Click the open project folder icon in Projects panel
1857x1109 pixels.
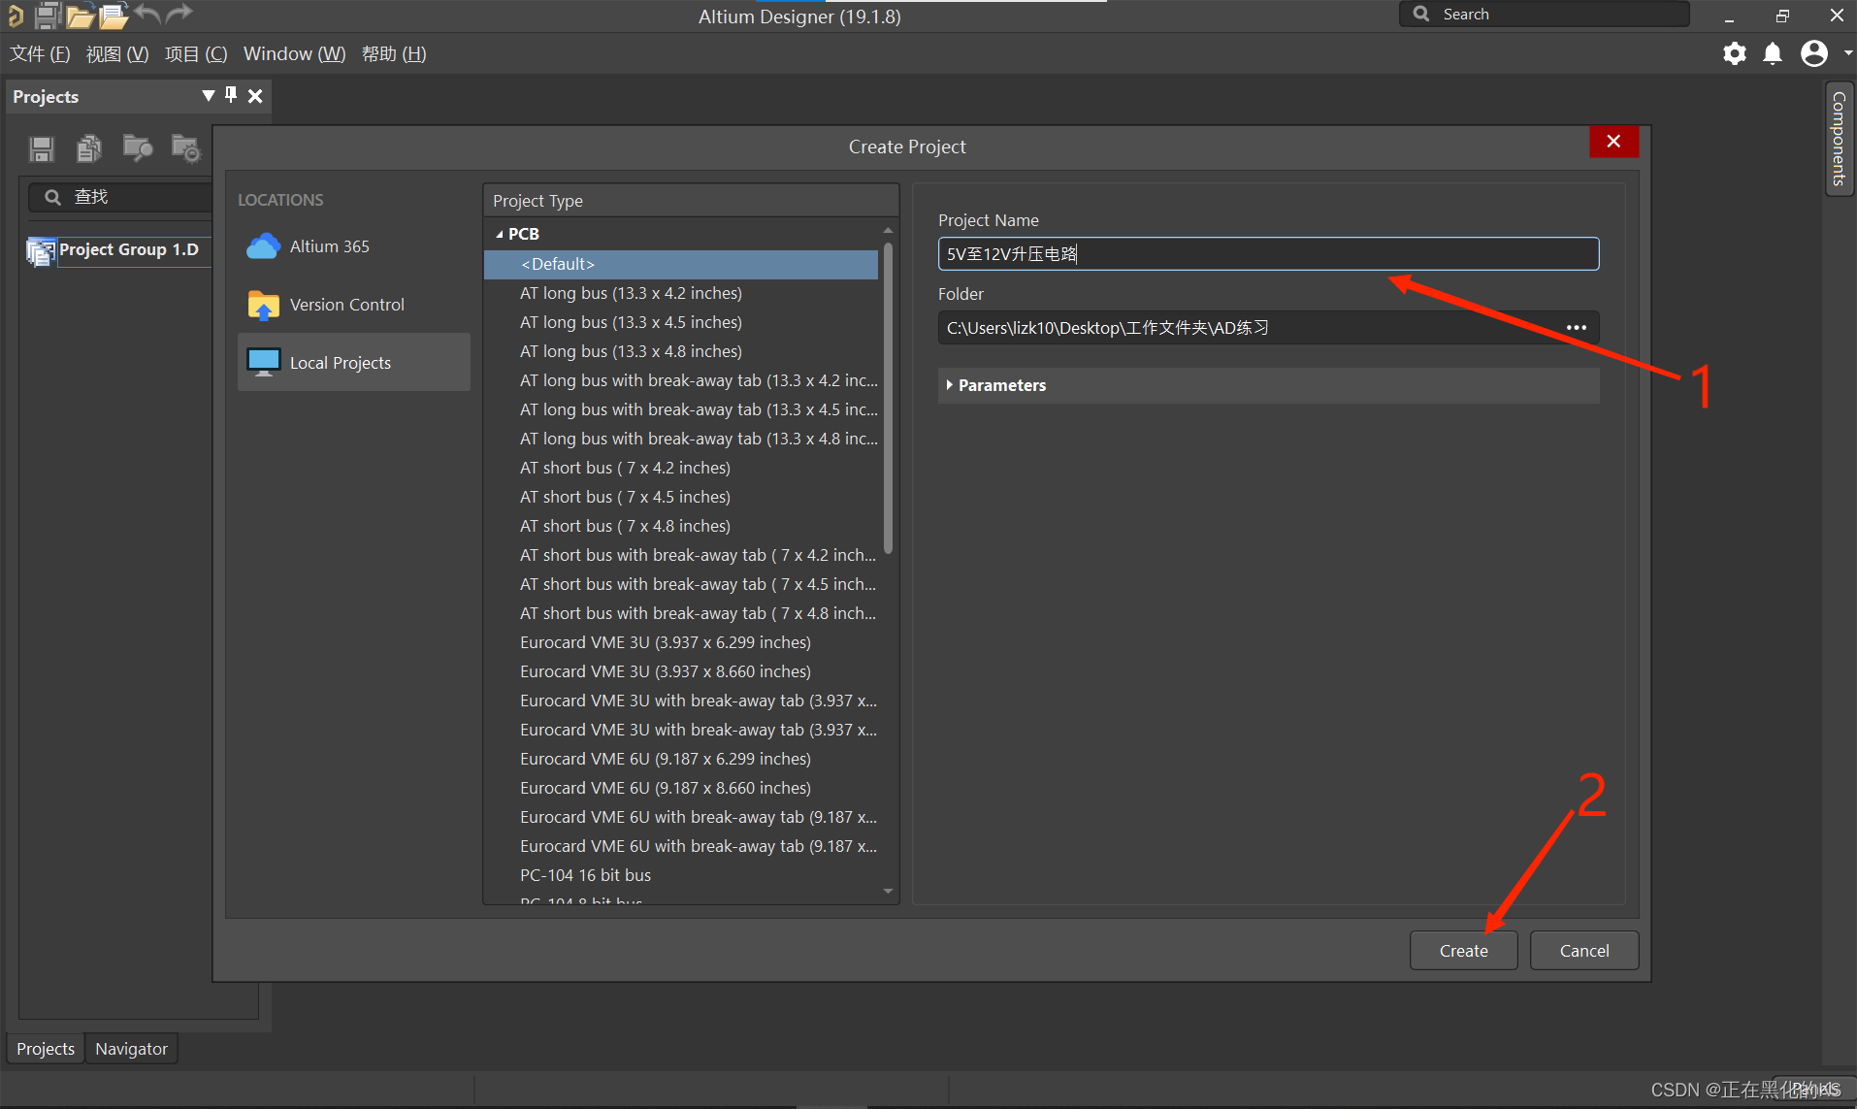pos(138,148)
